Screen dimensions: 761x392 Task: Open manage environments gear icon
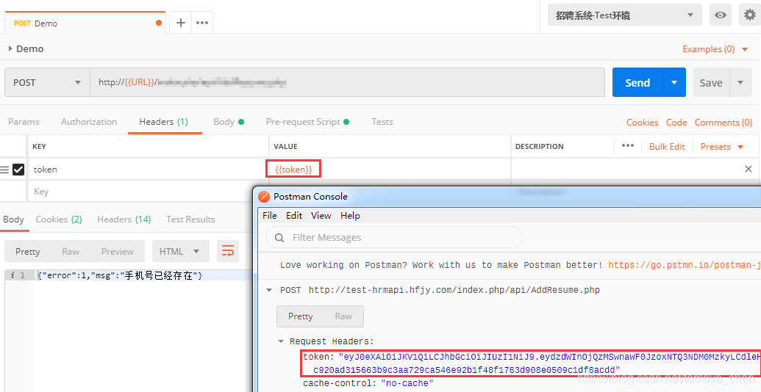click(750, 15)
